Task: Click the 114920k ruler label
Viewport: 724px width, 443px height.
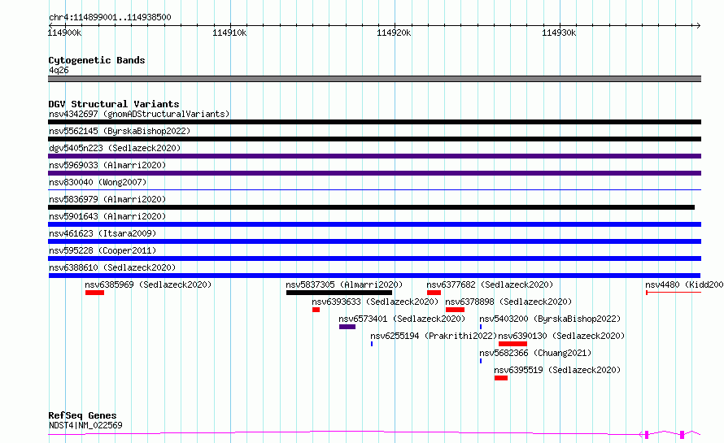Action: [394, 33]
